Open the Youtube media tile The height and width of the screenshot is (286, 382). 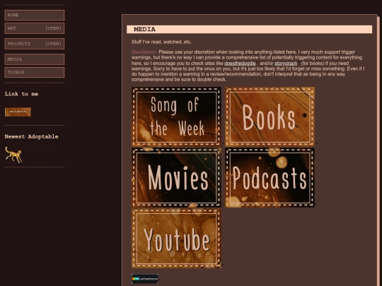click(x=176, y=239)
